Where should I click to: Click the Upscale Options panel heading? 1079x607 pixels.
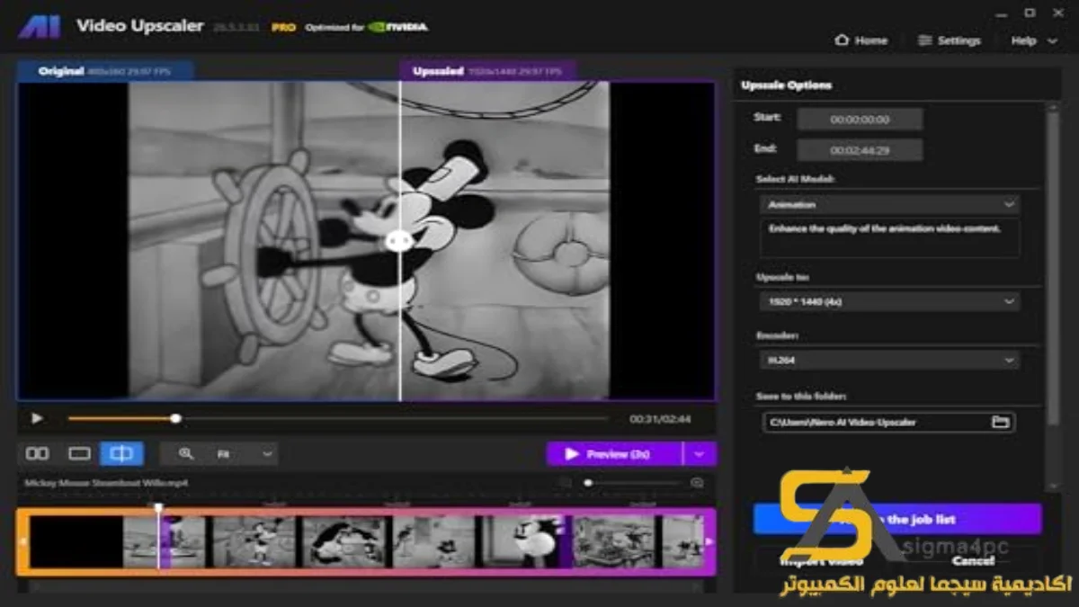coord(786,85)
